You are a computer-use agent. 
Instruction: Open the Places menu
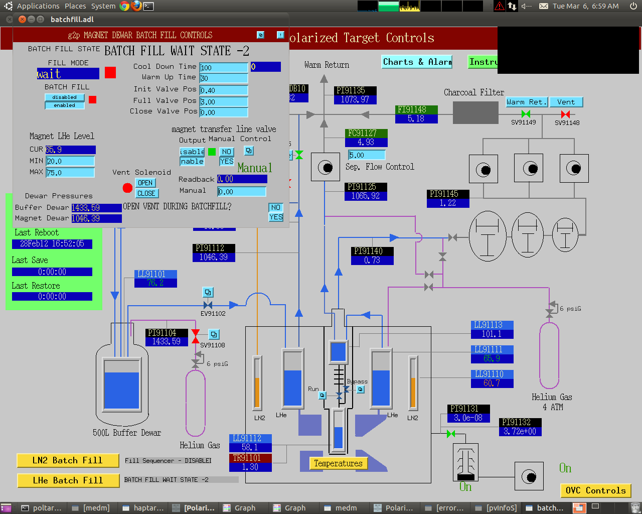pos(75,6)
